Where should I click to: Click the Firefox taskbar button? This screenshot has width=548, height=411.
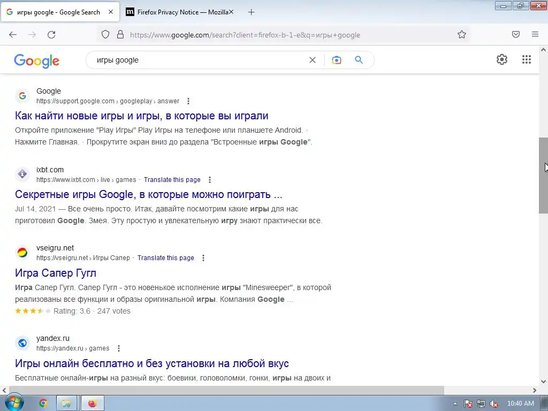(92, 404)
